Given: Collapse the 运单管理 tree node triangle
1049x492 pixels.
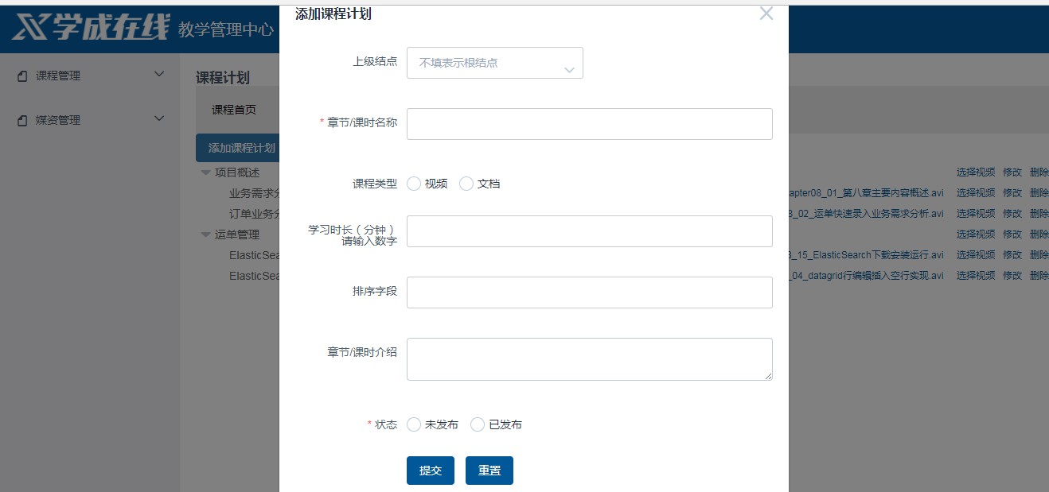Looking at the screenshot, I should 205,234.
